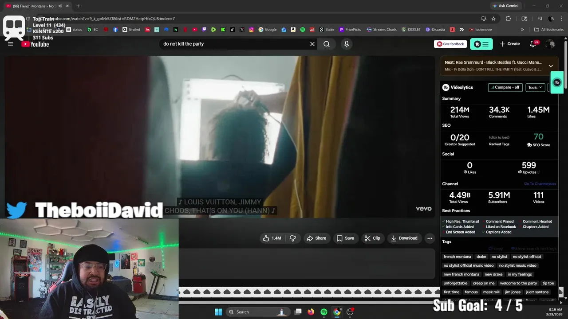Open the KICKLET bookmark
Viewport: 568px width, 319px height.
coord(411,30)
